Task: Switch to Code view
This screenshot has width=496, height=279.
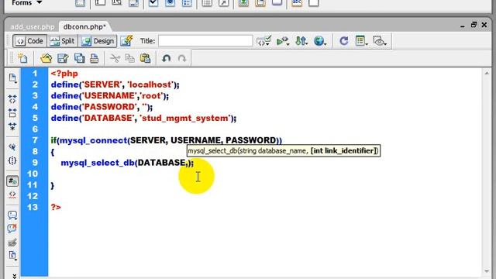Action: coord(29,41)
